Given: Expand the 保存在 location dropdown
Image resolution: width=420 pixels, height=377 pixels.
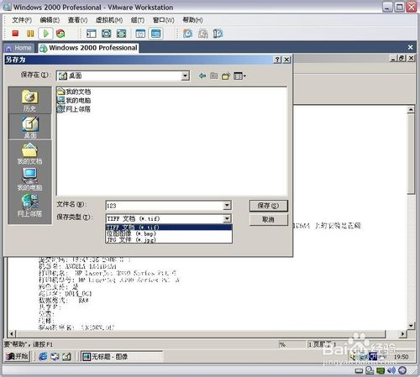Looking at the screenshot, I should click(x=185, y=76).
